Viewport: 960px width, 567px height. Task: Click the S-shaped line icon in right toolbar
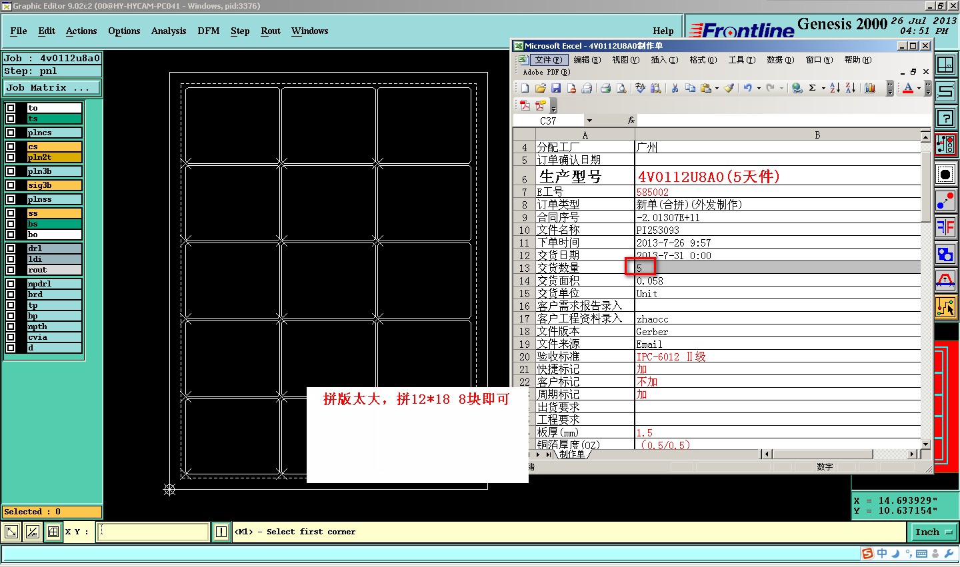pyautogui.click(x=945, y=91)
